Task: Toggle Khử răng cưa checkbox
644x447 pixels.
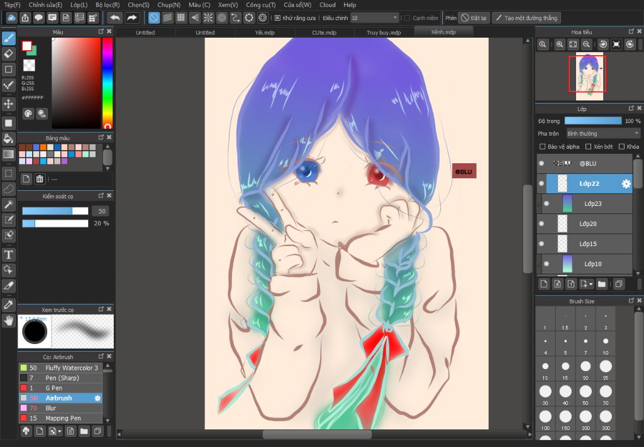Action: tap(277, 18)
